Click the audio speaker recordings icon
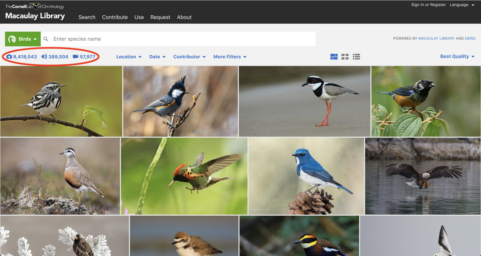This screenshot has height=256, width=481. tap(44, 57)
